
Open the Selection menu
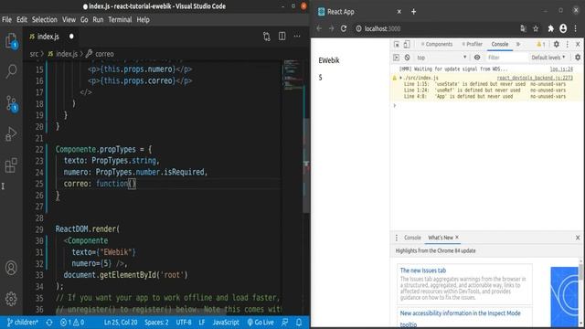click(45, 20)
